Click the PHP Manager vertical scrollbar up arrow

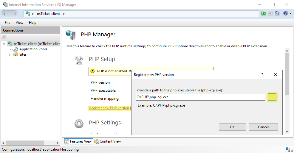(x=287, y=51)
